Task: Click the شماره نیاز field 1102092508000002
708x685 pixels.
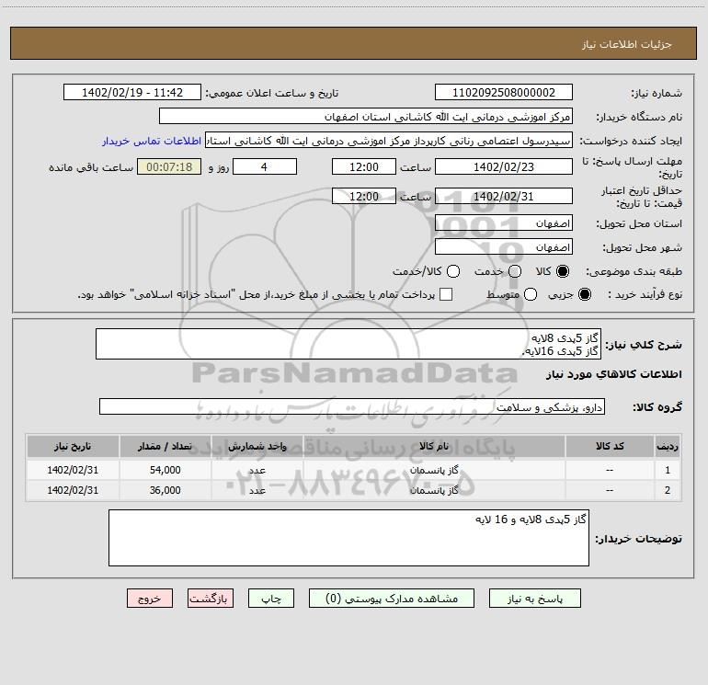Action: (x=504, y=93)
